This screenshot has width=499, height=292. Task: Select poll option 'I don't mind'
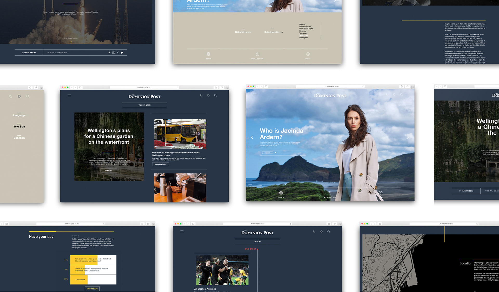click(x=93, y=280)
